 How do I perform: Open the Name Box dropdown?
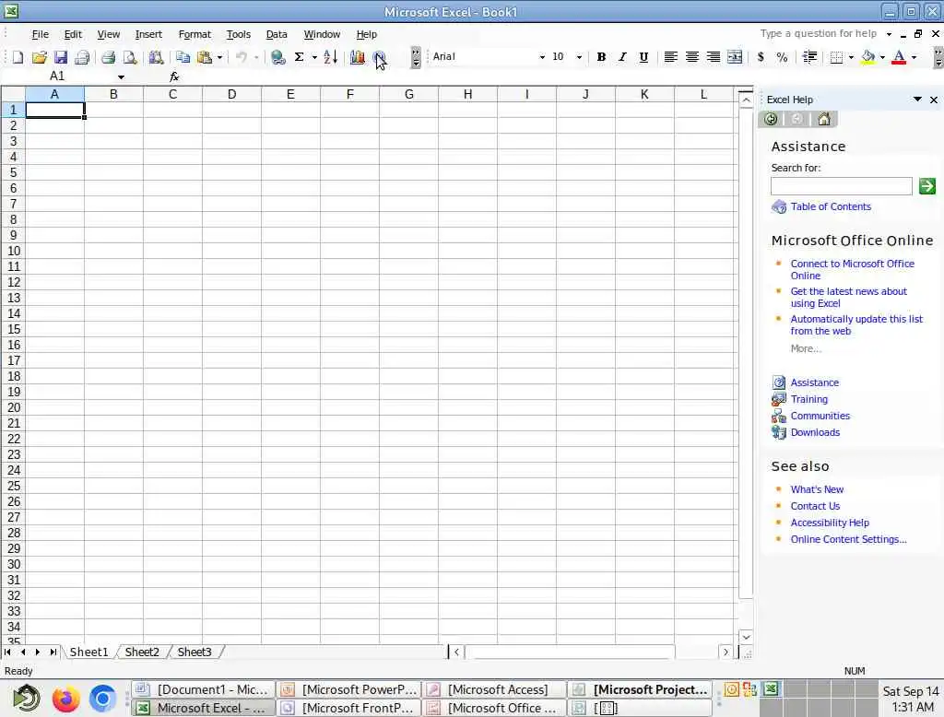[121, 77]
